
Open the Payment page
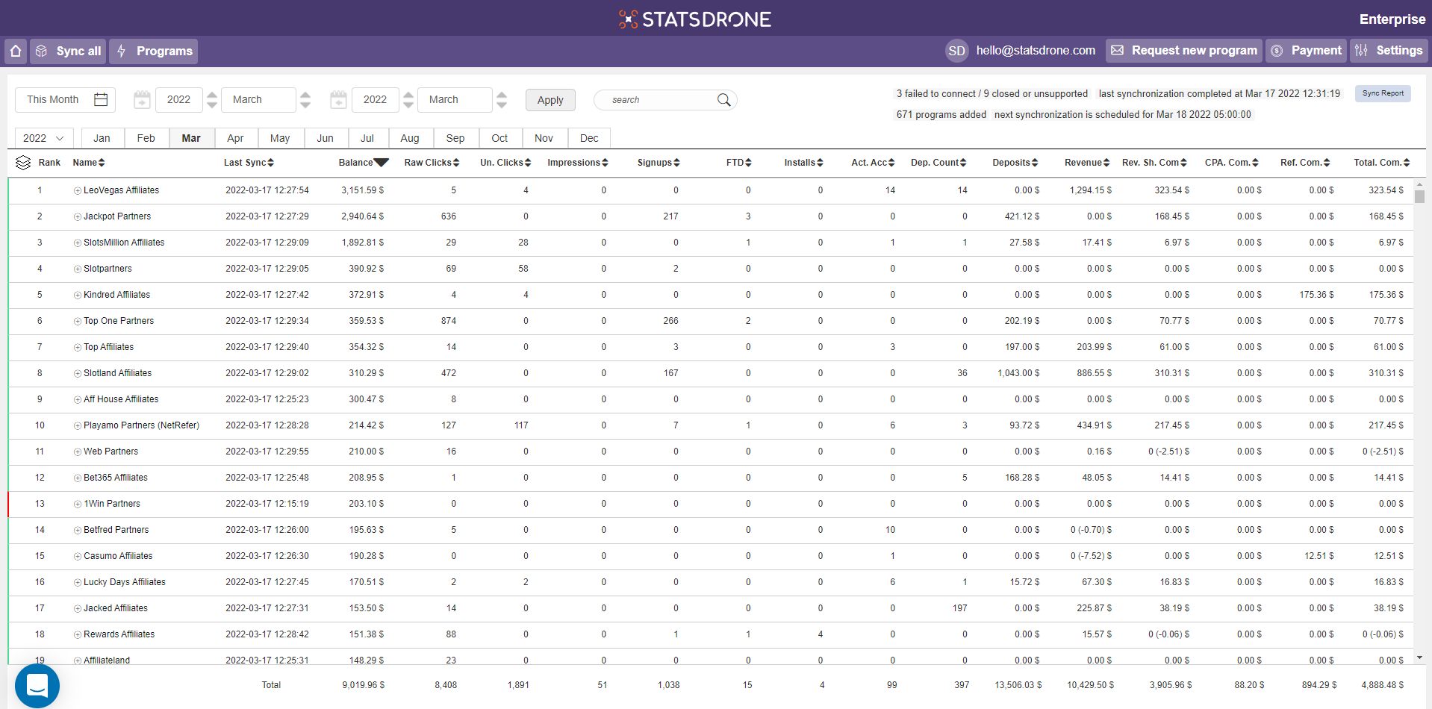(1307, 51)
